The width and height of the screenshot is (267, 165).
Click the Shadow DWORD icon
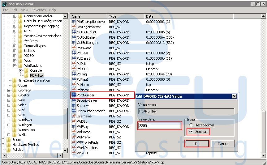tap(74, 106)
